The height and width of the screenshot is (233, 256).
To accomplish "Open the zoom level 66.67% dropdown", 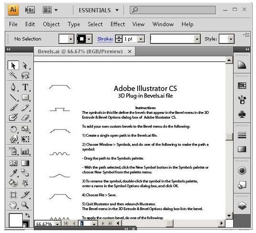I will click(x=57, y=224).
